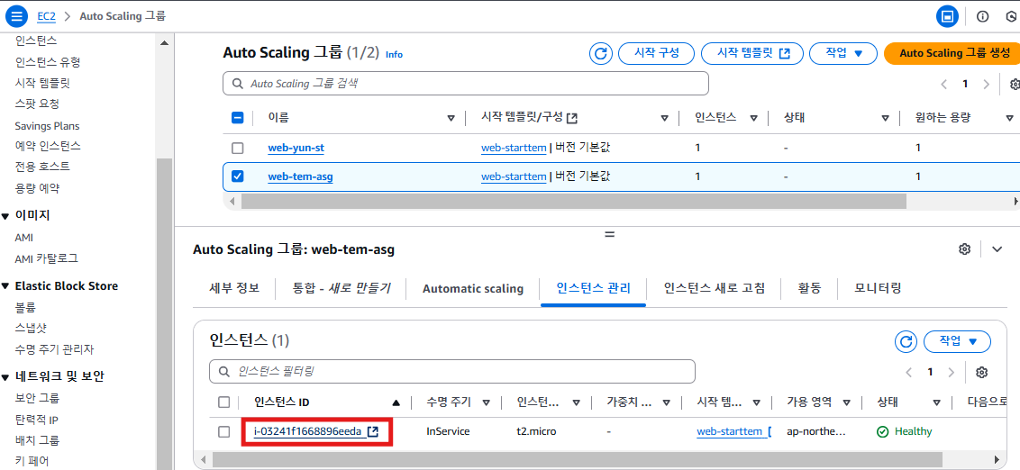Open the instance i-03241f1668896eeda link
Screen dimensions: 1020x470
(307, 431)
